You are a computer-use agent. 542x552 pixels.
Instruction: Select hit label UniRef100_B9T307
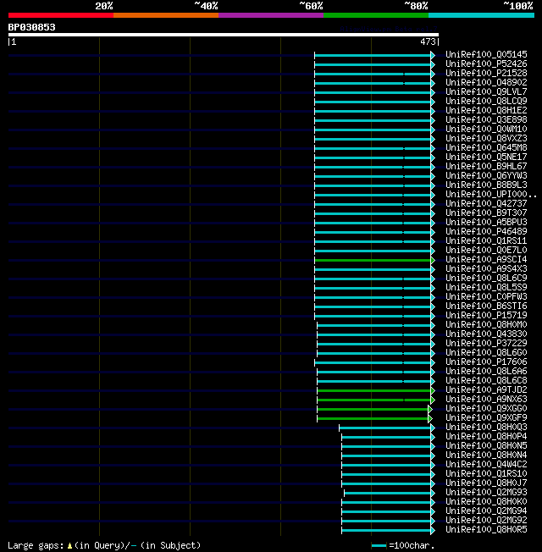[x=486, y=213]
